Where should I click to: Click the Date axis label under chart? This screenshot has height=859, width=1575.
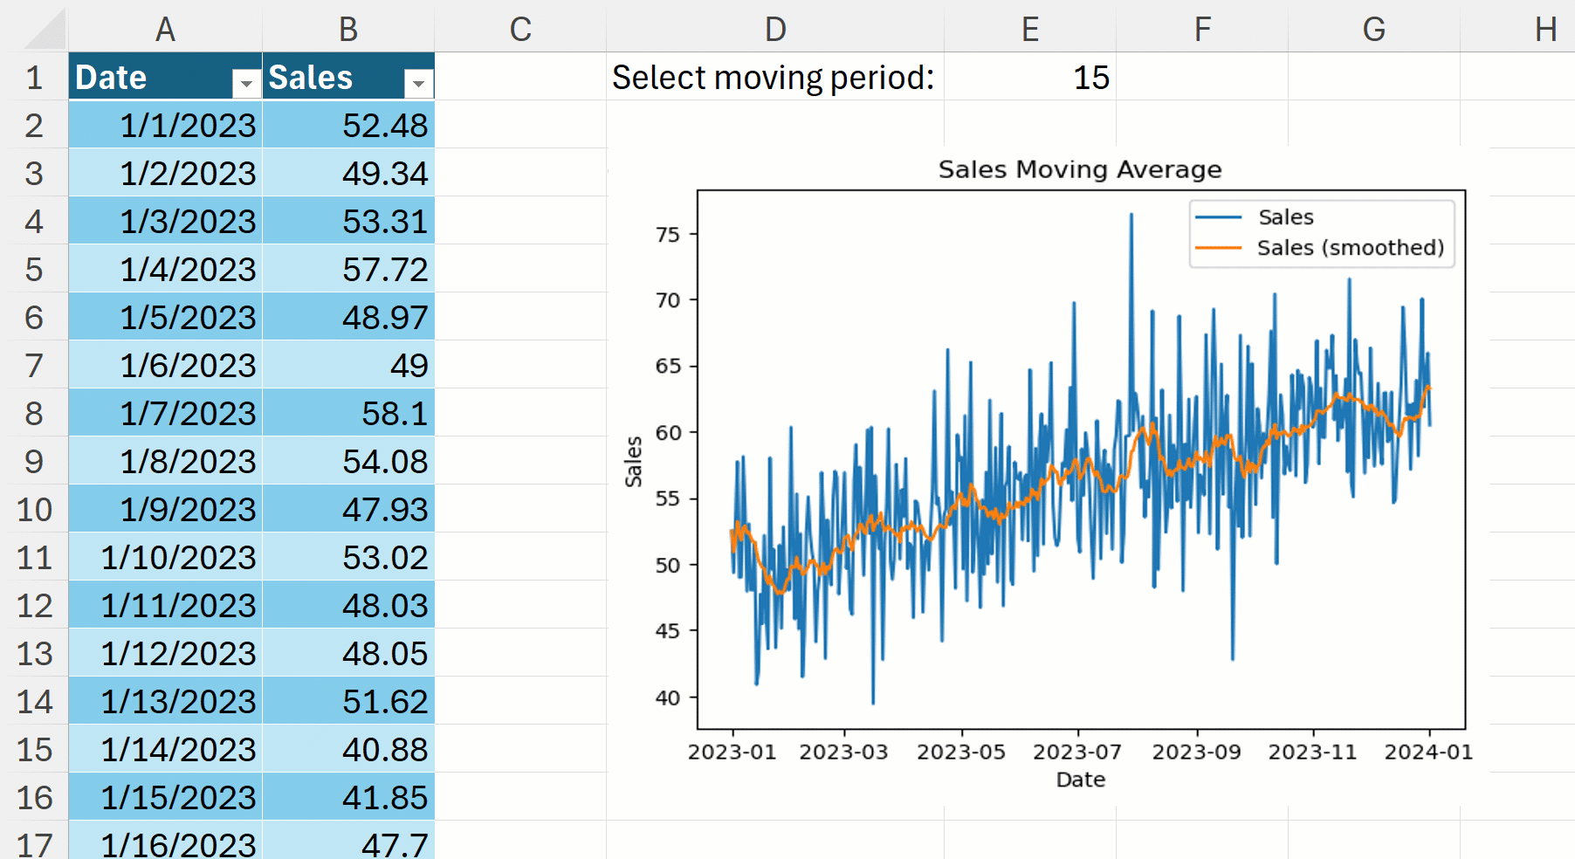1080,780
